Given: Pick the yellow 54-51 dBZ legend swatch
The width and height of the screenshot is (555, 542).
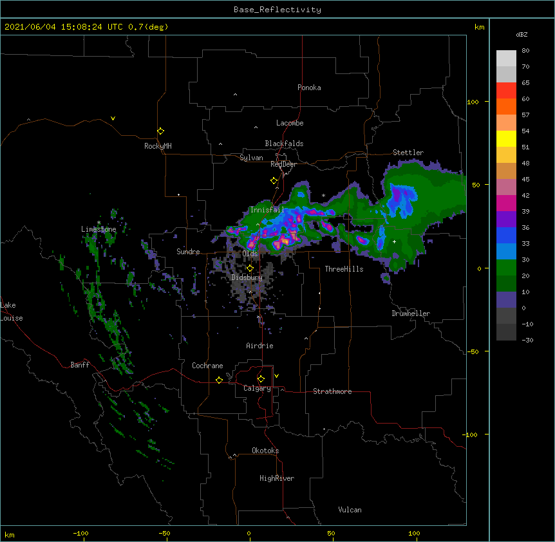Looking at the screenshot, I should click(x=506, y=138).
